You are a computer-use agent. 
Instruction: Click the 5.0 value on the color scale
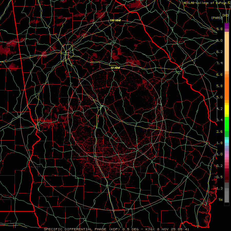point(219,97)
